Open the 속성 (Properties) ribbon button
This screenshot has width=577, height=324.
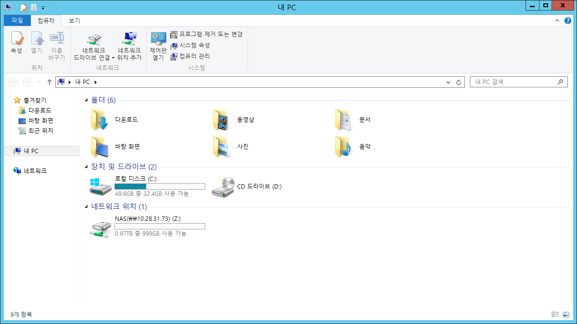tap(16, 42)
